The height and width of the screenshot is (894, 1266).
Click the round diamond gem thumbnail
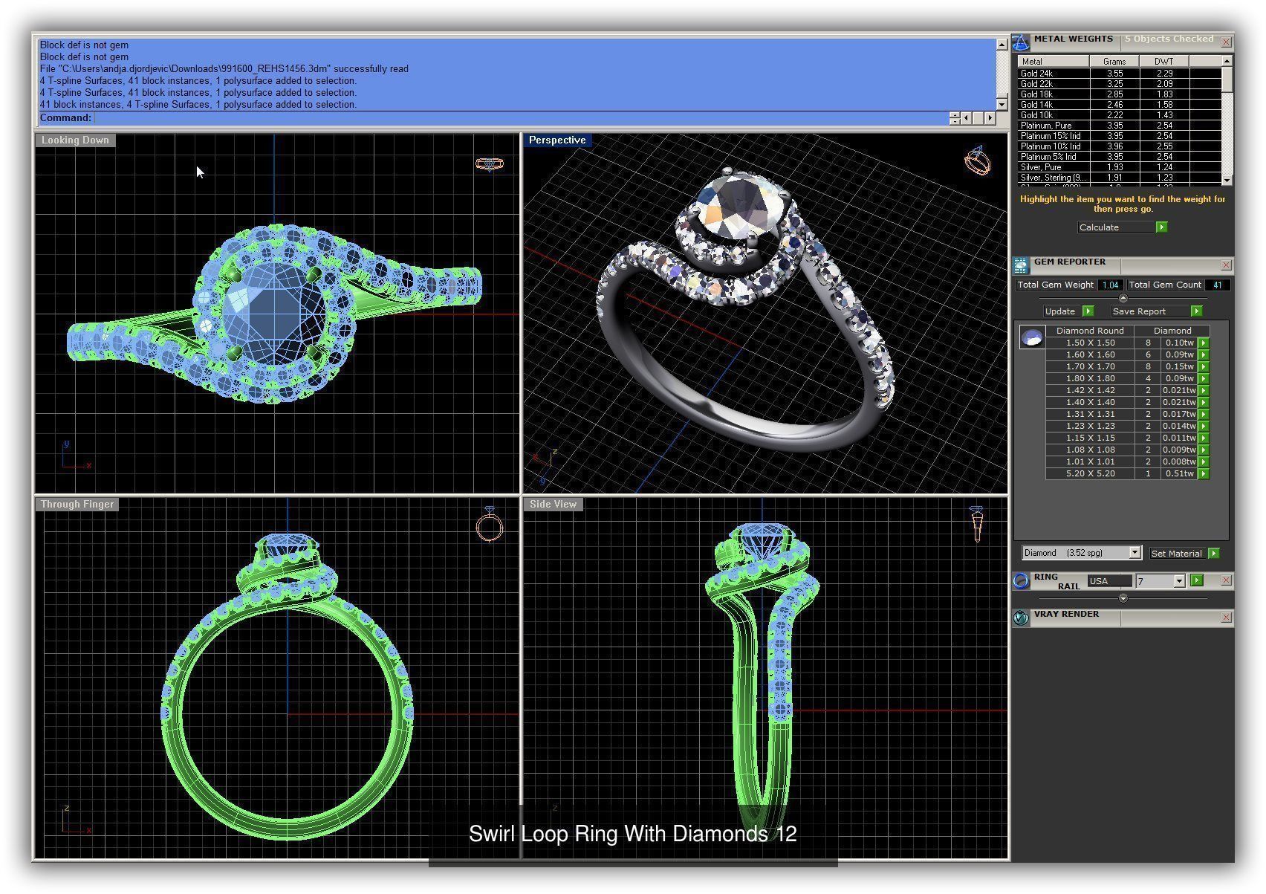click(x=1032, y=338)
